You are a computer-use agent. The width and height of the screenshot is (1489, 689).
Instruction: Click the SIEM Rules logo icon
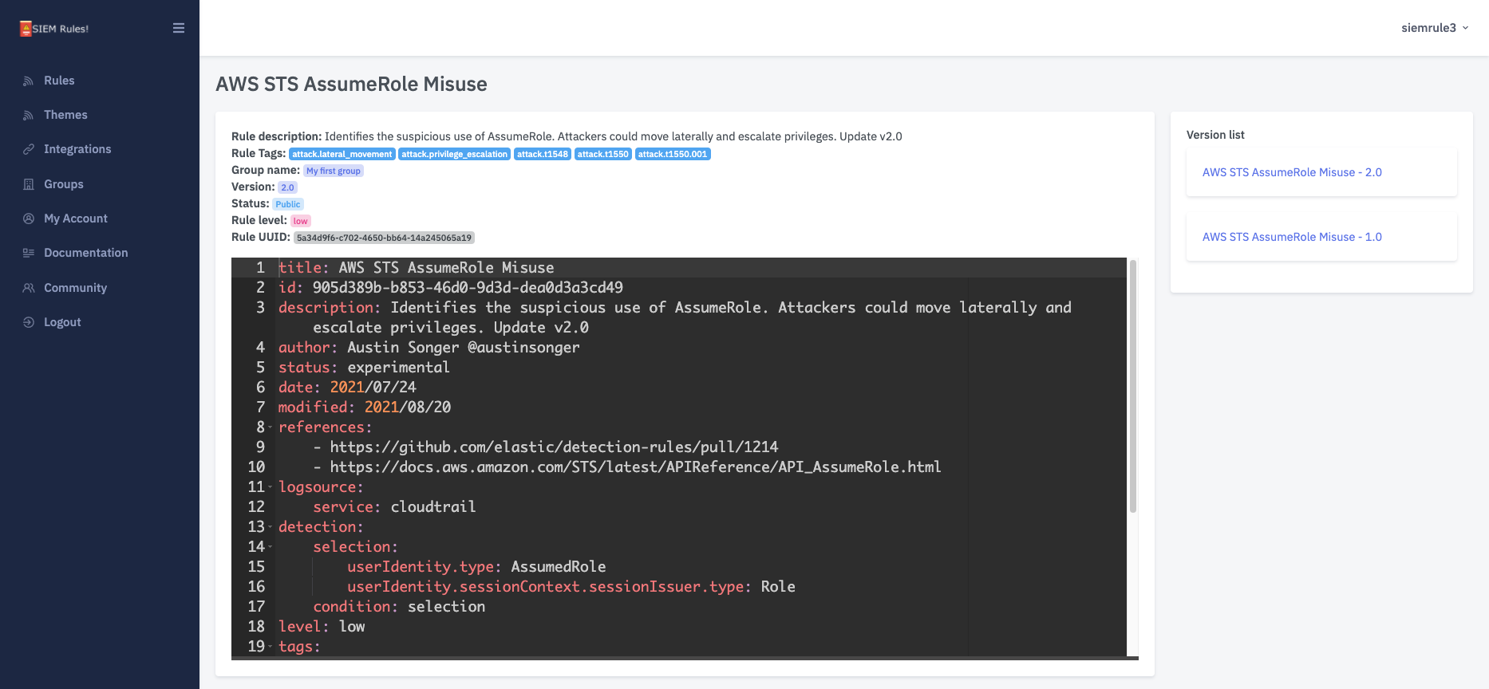coord(26,29)
